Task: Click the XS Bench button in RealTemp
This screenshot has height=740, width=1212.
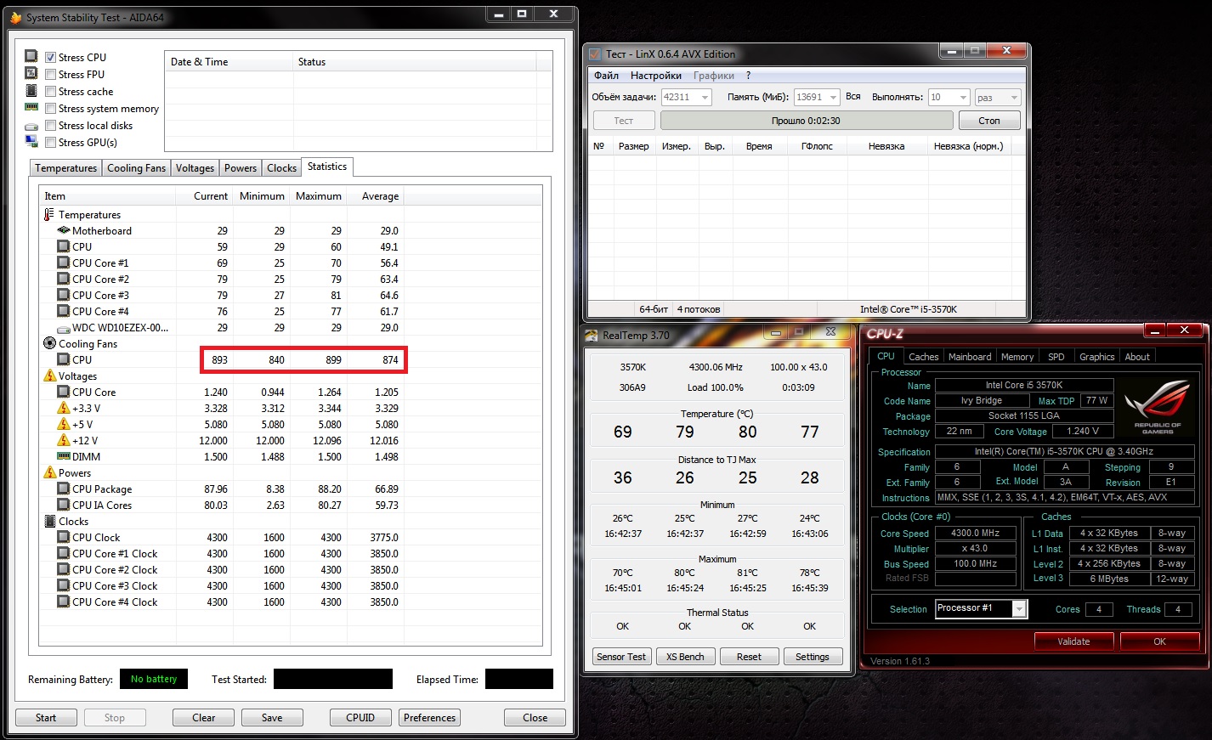Action: point(685,657)
